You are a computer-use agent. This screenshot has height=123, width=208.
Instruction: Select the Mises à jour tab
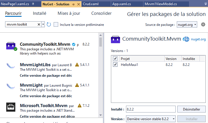(x=69, y=13)
